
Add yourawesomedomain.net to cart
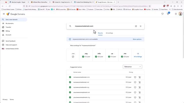140,92
